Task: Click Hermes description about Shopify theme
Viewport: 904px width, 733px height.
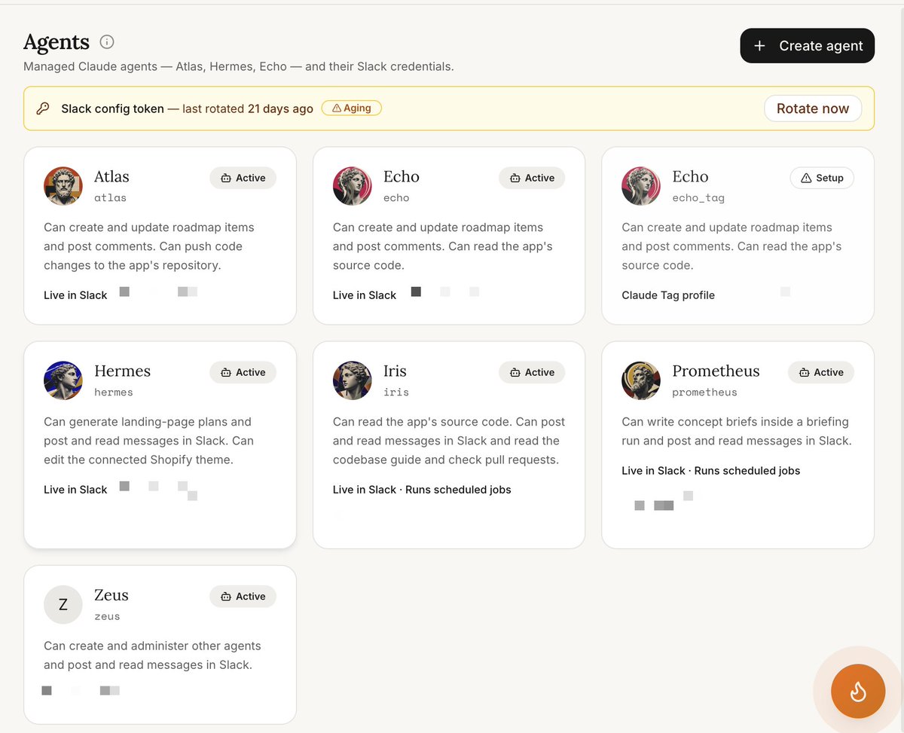Action: 148,441
